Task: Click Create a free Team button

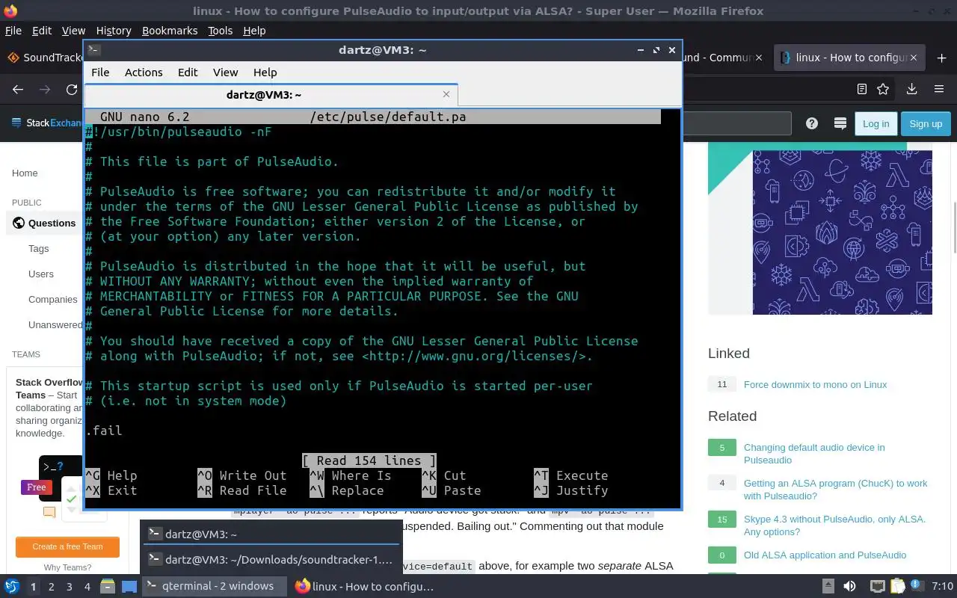Action: click(x=67, y=546)
